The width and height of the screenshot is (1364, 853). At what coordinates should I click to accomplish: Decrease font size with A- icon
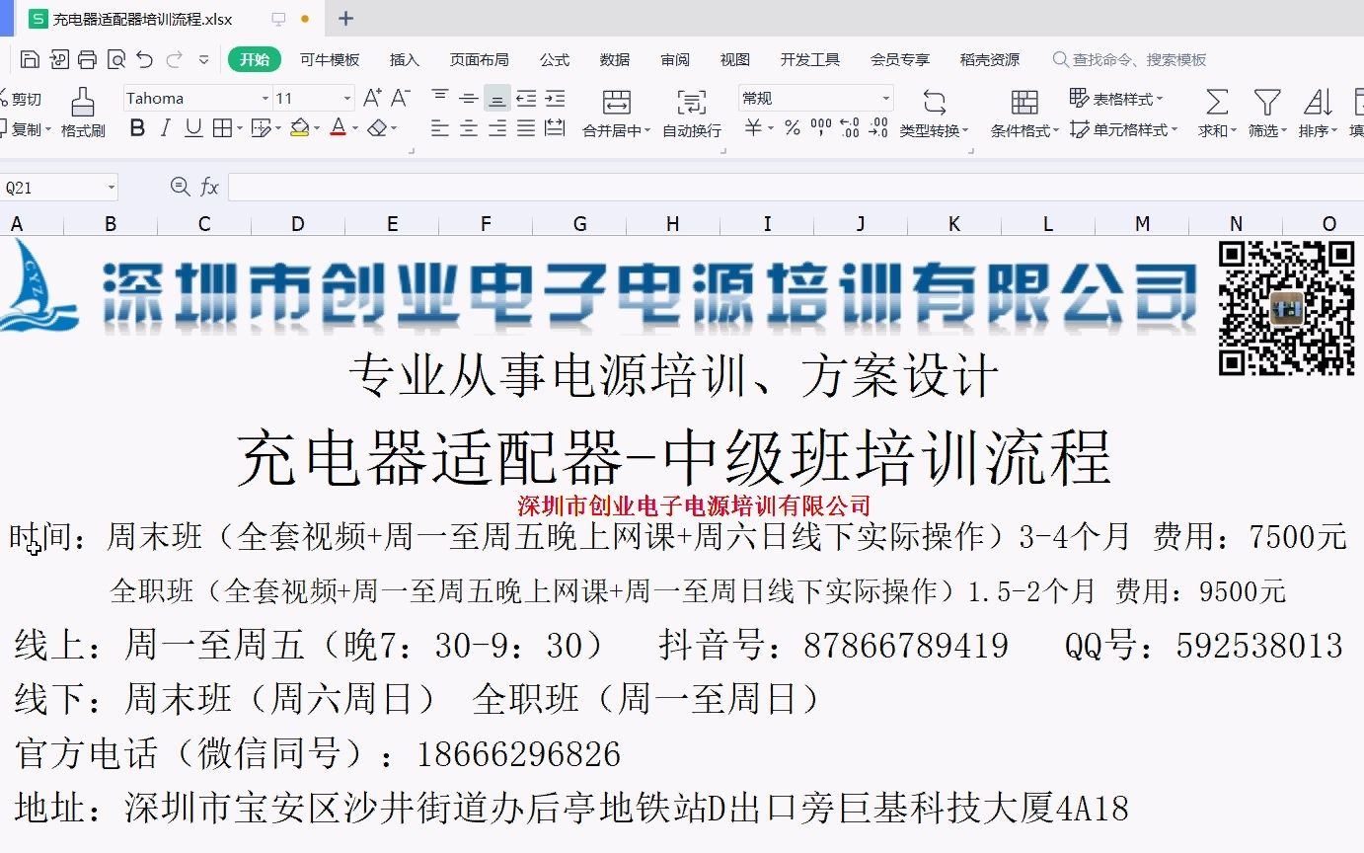[400, 98]
